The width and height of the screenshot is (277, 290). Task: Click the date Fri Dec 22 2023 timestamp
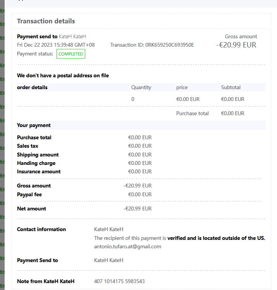coord(56,45)
